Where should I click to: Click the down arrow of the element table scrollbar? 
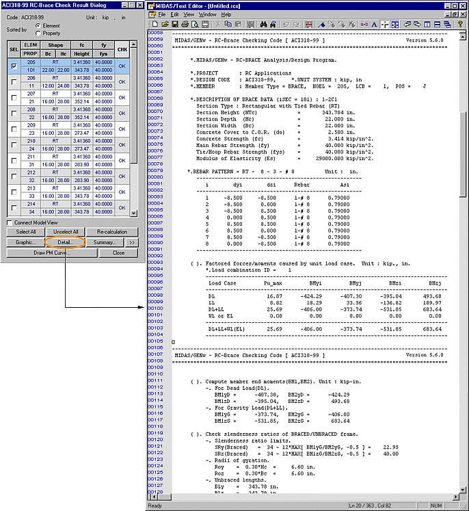coord(133,213)
